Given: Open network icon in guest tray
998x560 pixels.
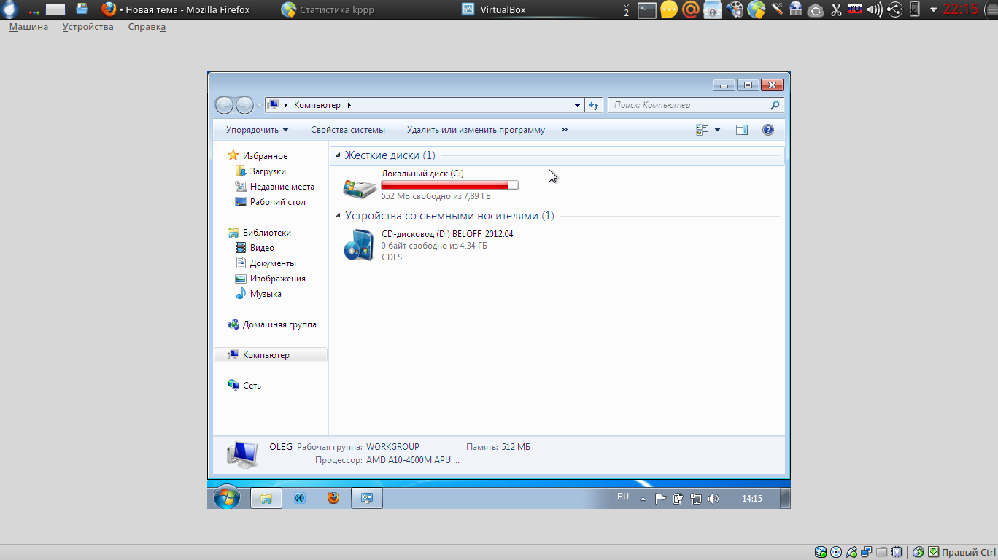Looking at the screenshot, I should click(x=696, y=499).
